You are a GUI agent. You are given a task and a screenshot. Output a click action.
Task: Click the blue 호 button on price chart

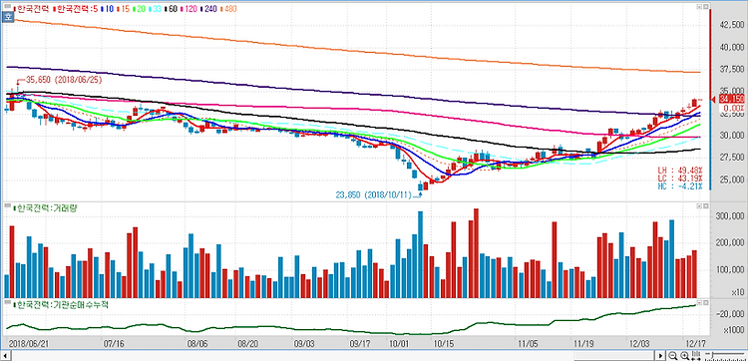point(7,17)
